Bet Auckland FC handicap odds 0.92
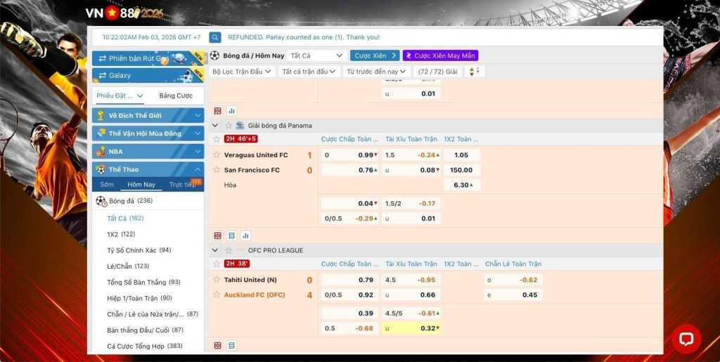Image resolution: width=720 pixels, height=362 pixels. pos(350,295)
